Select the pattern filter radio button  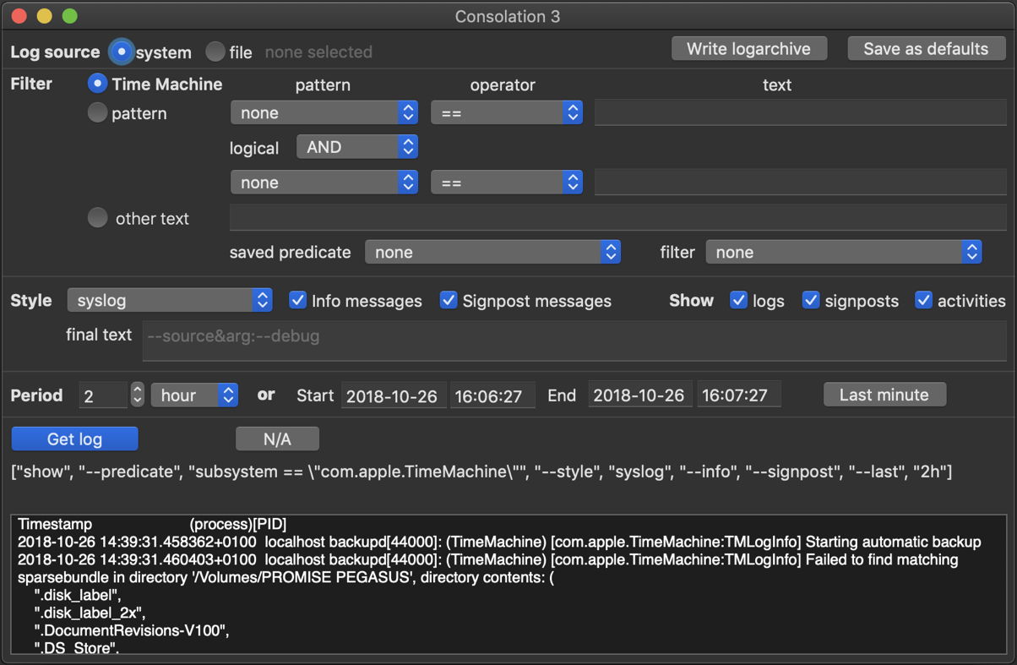tap(98, 112)
